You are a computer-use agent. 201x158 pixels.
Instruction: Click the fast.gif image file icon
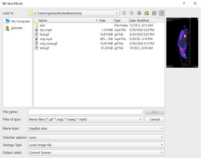coord(36,34)
